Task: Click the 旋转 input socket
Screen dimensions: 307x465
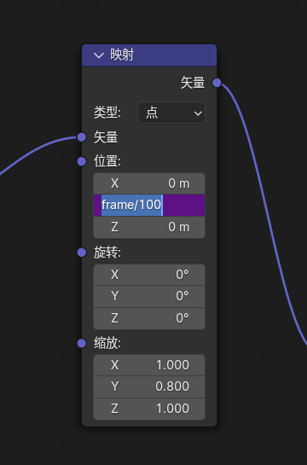Action: pyautogui.click(x=82, y=253)
